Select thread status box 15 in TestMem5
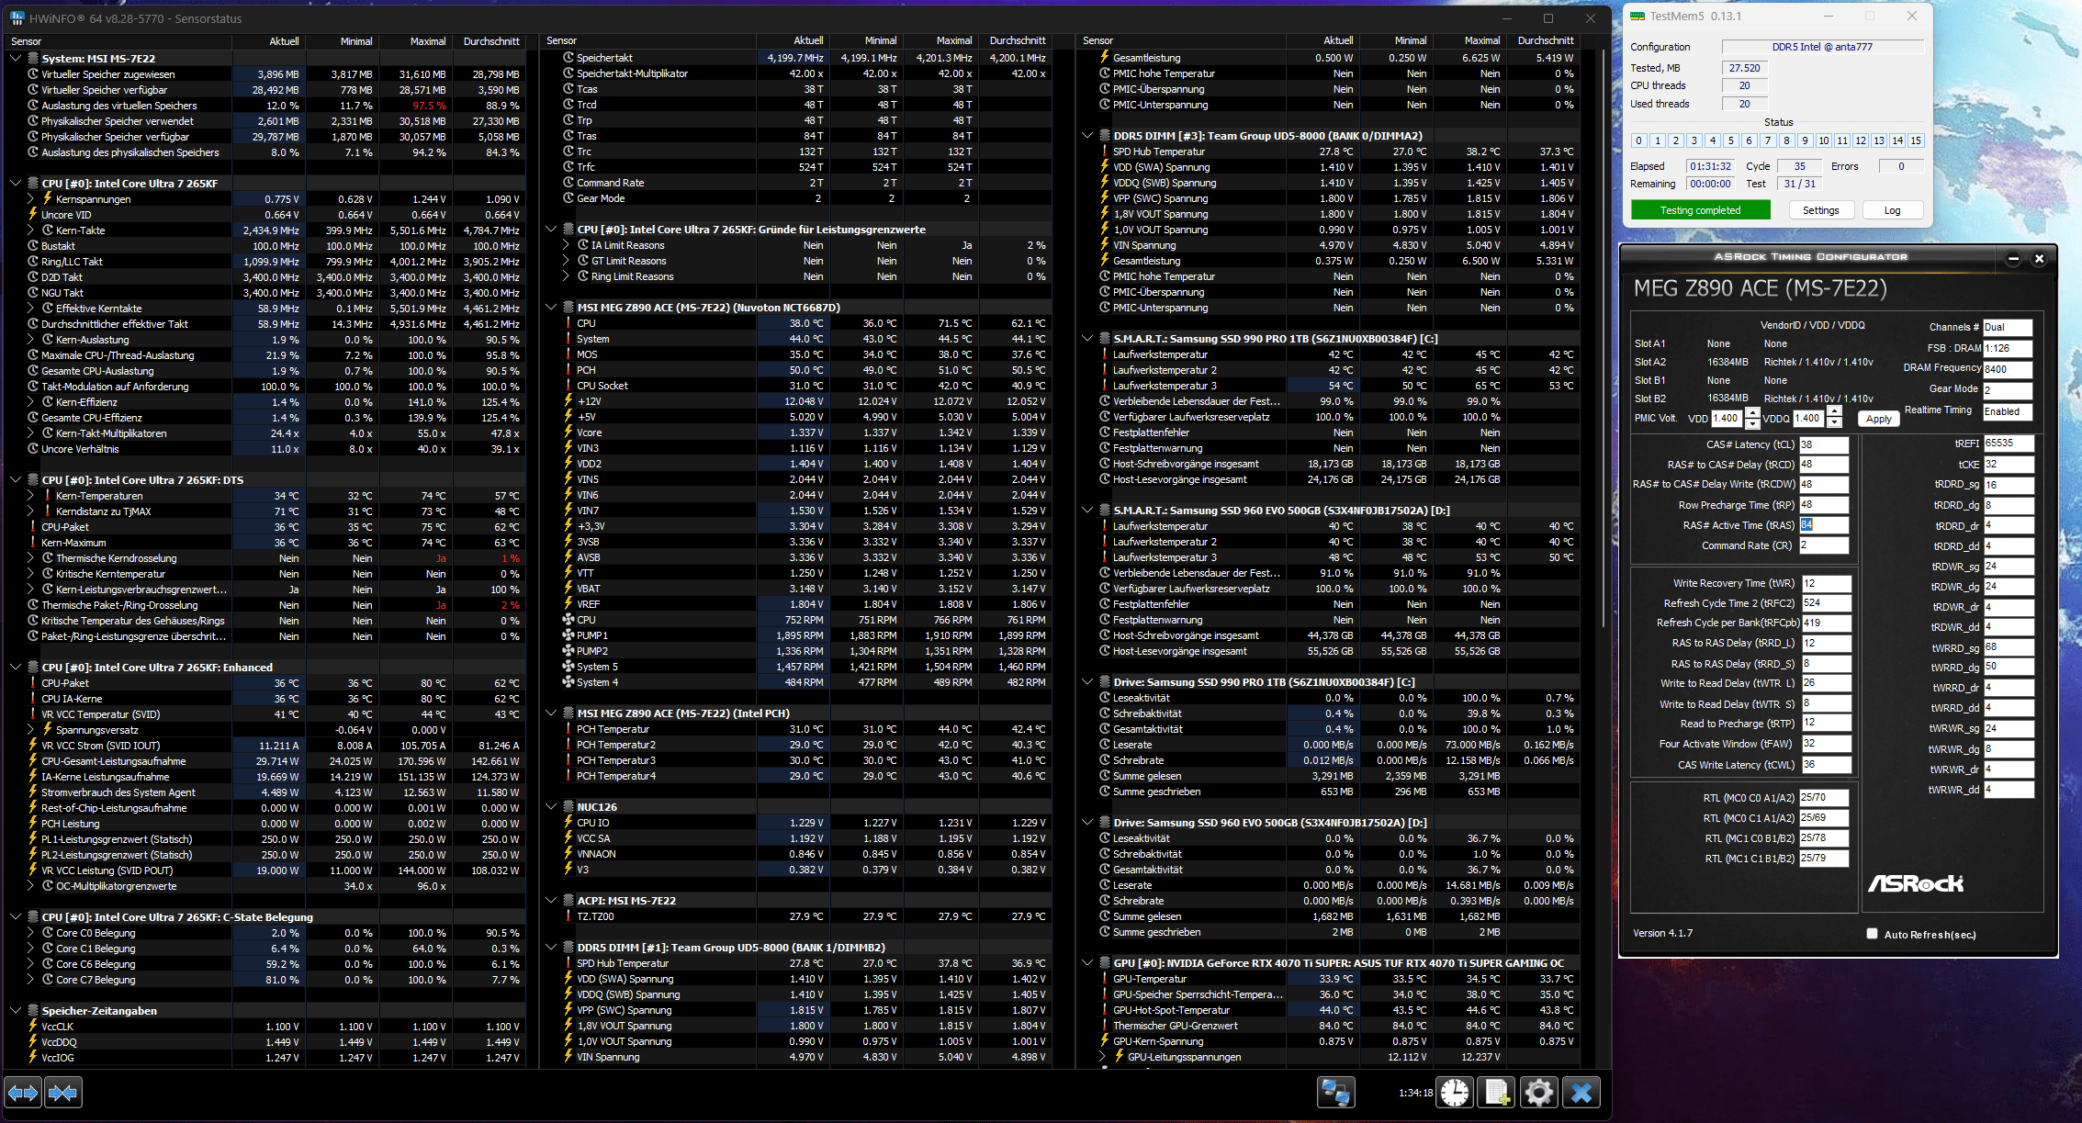Viewport: 2082px width, 1123px height. point(1915,140)
